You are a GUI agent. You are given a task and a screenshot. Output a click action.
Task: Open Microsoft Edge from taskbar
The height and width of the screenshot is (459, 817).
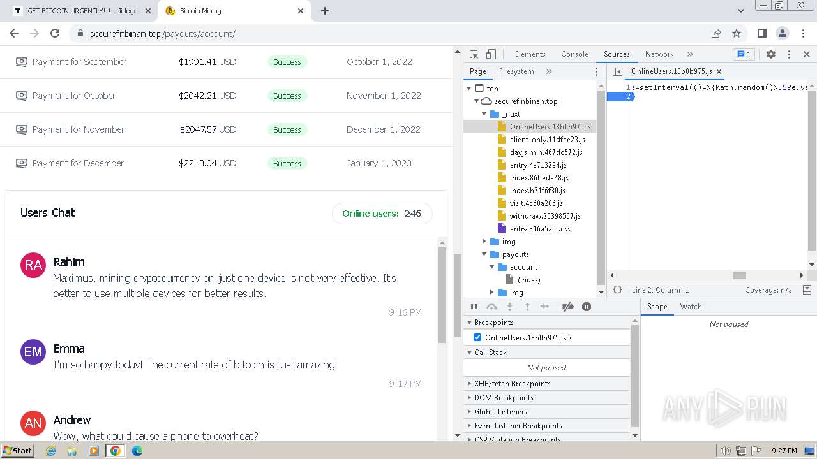137,451
